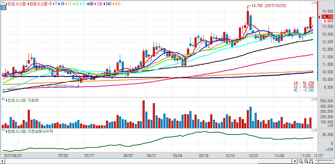This screenshot has height=164, width=335.
Task: Click the horizontal scrollbar right arrow
Action: (x=295, y=161)
